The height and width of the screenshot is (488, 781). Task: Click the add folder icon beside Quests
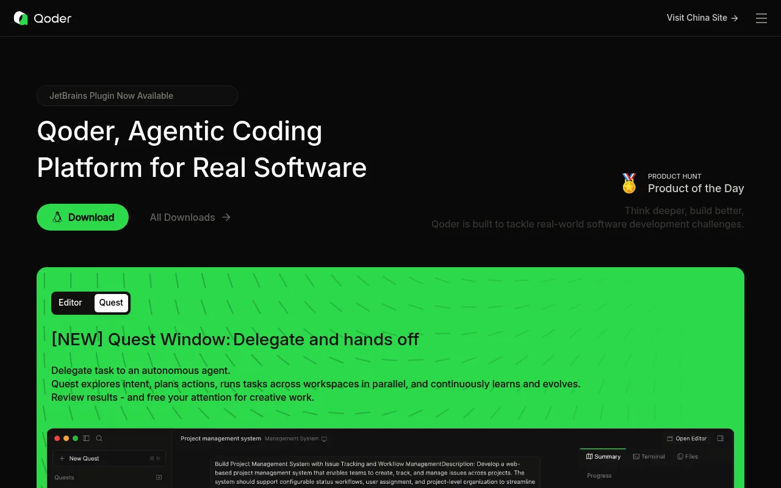coord(159,478)
